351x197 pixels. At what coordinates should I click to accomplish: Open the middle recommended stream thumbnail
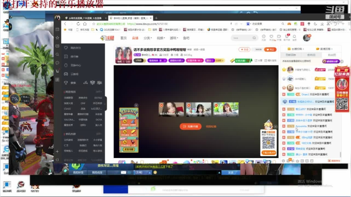pyautogui.click(x=198, y=109)
